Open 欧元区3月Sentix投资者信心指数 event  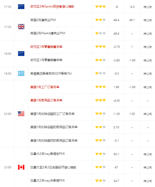coord(52,7)
